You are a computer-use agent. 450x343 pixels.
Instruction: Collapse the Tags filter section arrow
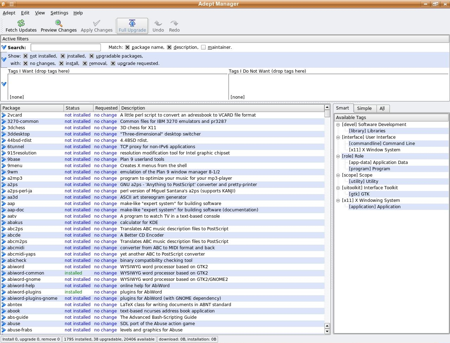point(4,84)
